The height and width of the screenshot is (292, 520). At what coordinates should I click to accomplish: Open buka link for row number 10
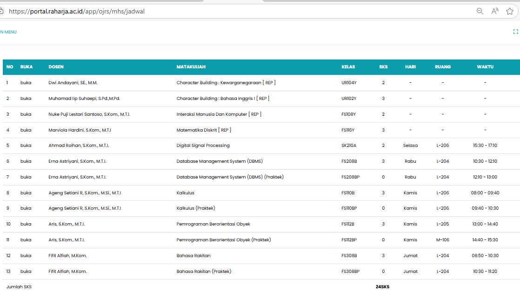[26, 224]
